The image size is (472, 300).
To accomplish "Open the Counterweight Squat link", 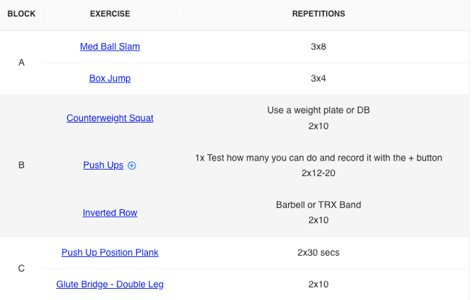I will point(110,118).
